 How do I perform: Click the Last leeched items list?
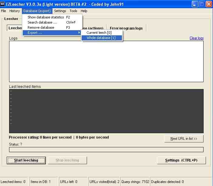click(x=106, y=111)
